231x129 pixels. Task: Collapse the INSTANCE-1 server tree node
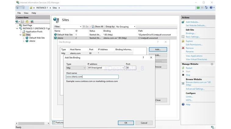[17, 28]
